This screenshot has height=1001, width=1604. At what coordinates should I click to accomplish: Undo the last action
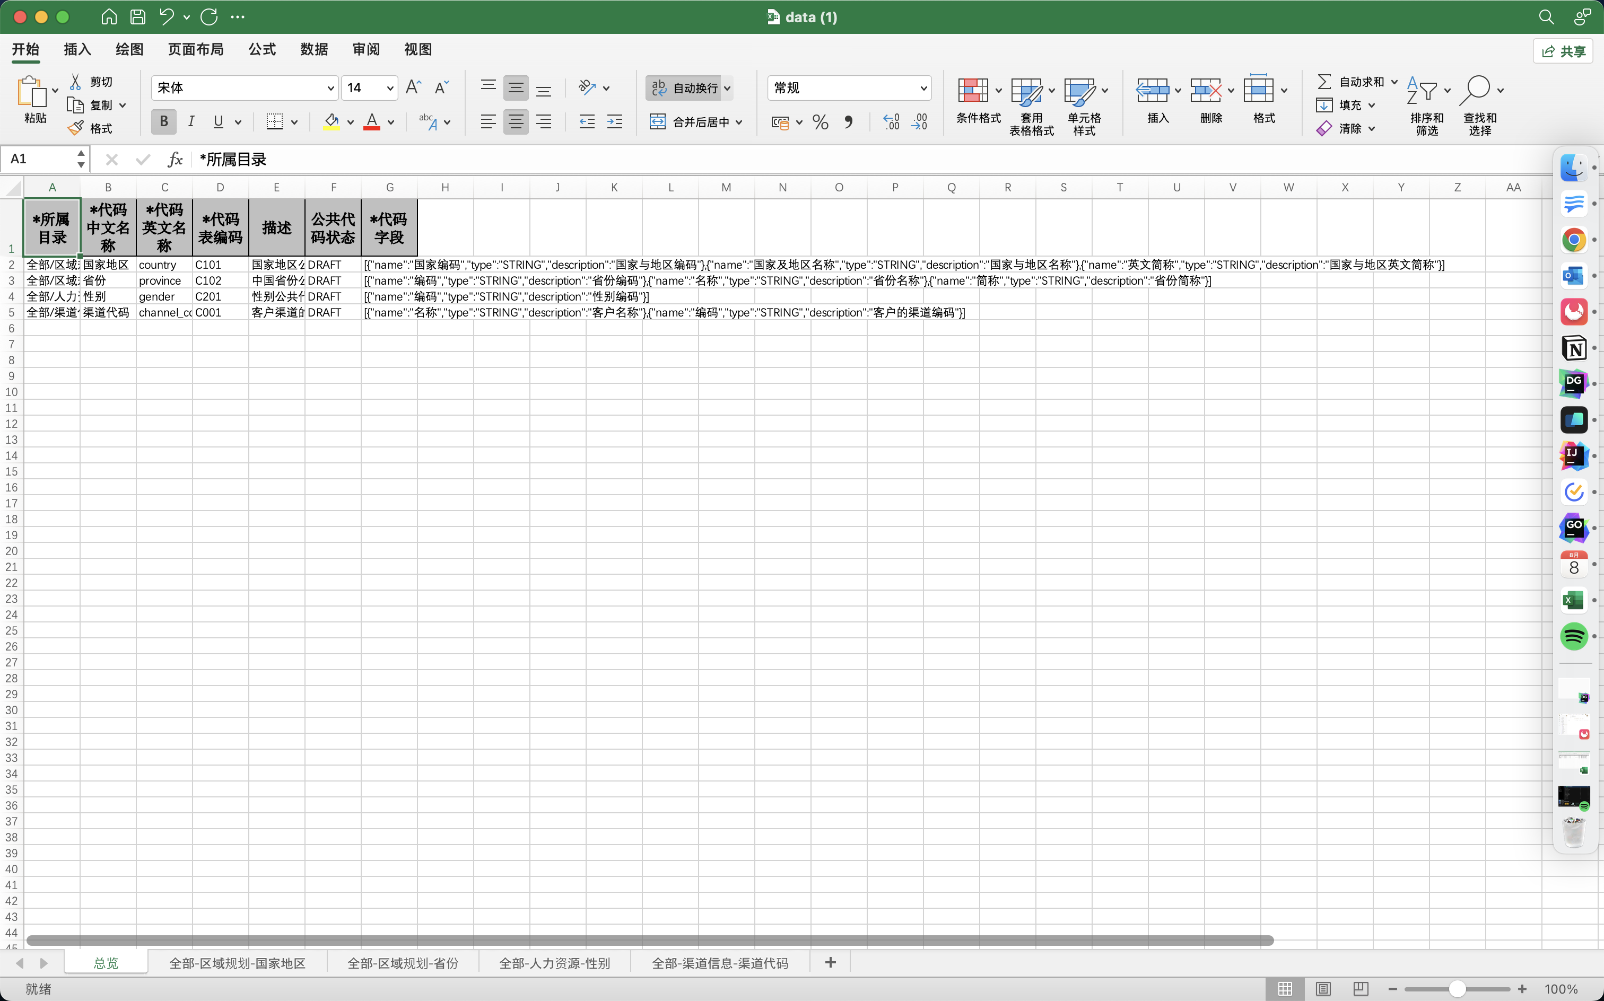click(166, 16)
